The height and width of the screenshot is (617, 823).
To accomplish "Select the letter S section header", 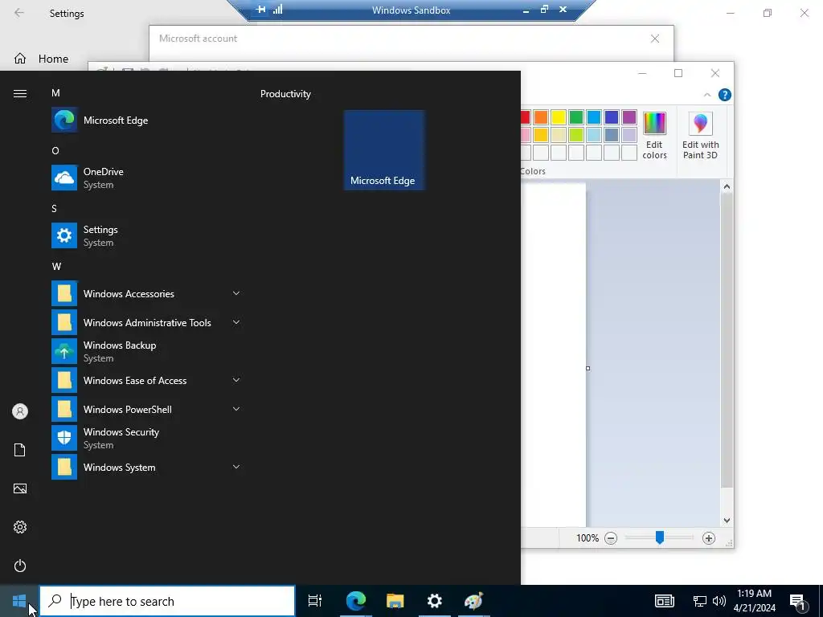I will (x=54, y=208).
